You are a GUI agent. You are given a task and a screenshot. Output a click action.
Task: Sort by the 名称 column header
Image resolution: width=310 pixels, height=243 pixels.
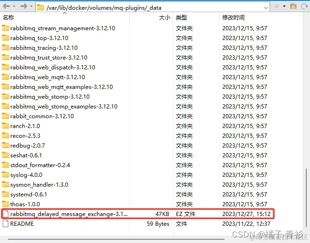point(8,18)
